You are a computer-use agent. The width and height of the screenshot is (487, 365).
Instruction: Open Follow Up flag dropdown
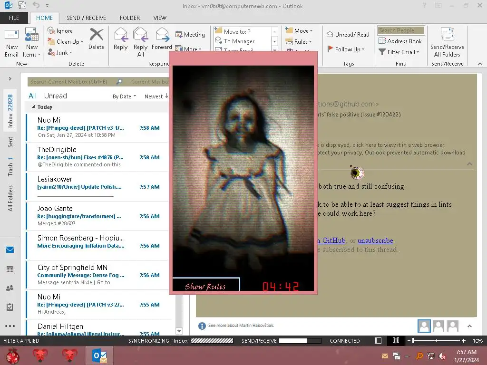(346, 49)
